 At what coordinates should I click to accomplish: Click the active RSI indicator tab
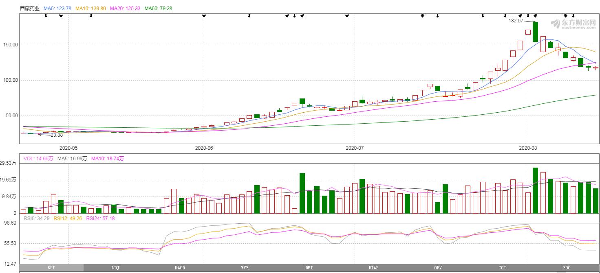51,268
